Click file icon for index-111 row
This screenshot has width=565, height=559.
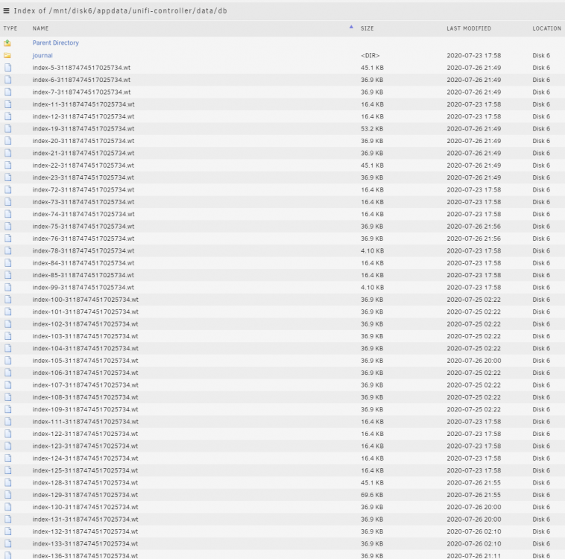(8, 422)
